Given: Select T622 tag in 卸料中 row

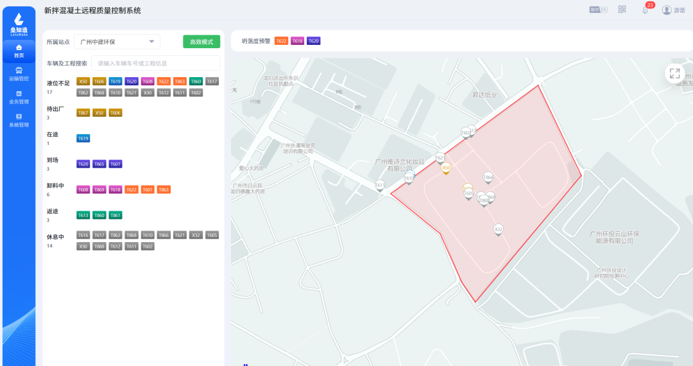Looking at the screenshot, I should pyautogui.click(x=132, y=189).
